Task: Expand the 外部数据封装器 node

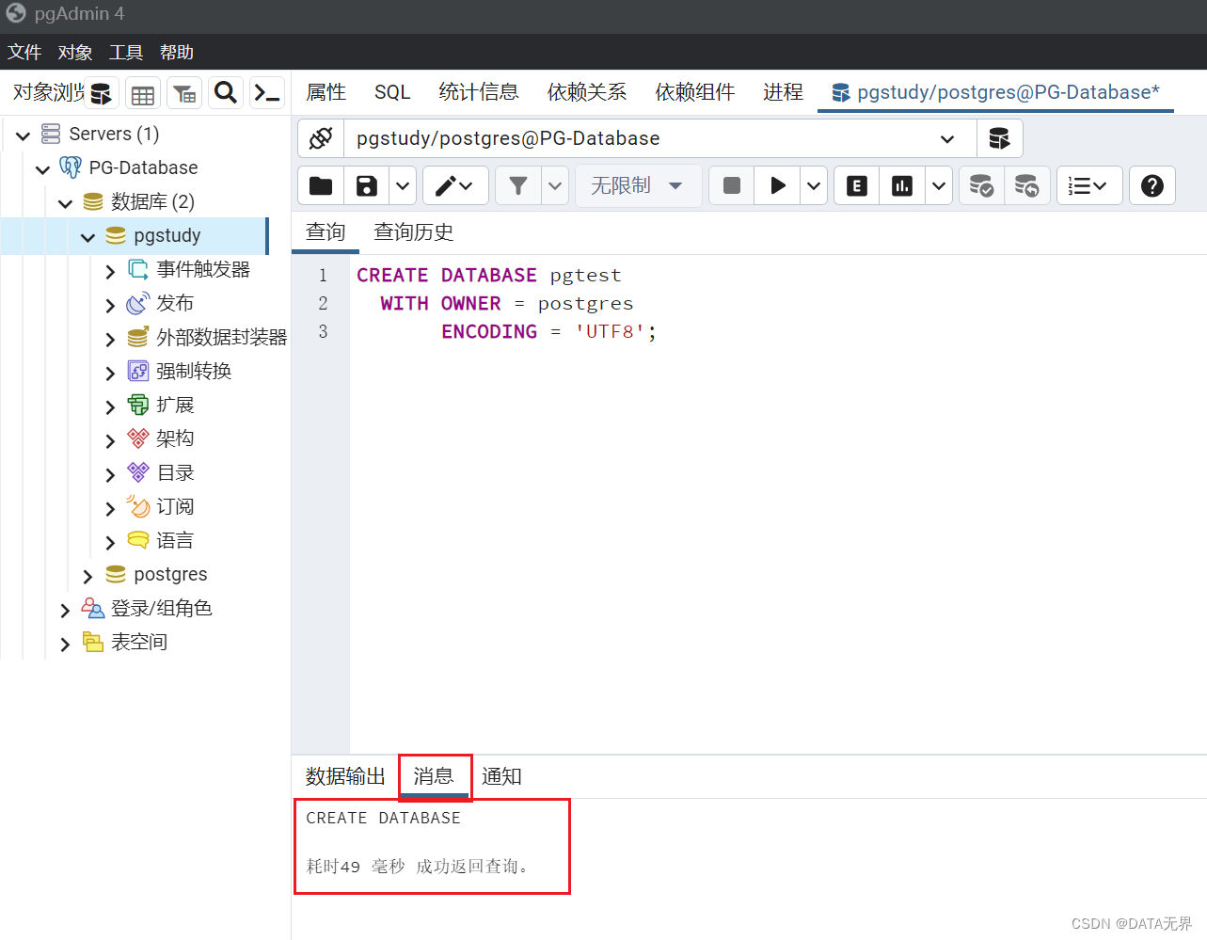Action: [x=110, y=339]
